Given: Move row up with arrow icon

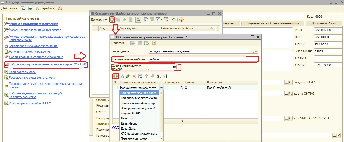Looking at the screenshot, I should click(146, 76).
